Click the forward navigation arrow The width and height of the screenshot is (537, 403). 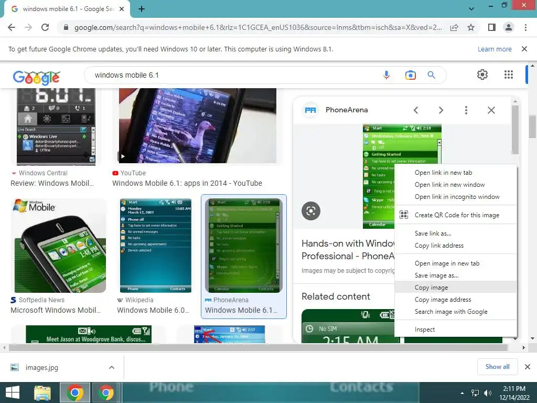(28, 27)
